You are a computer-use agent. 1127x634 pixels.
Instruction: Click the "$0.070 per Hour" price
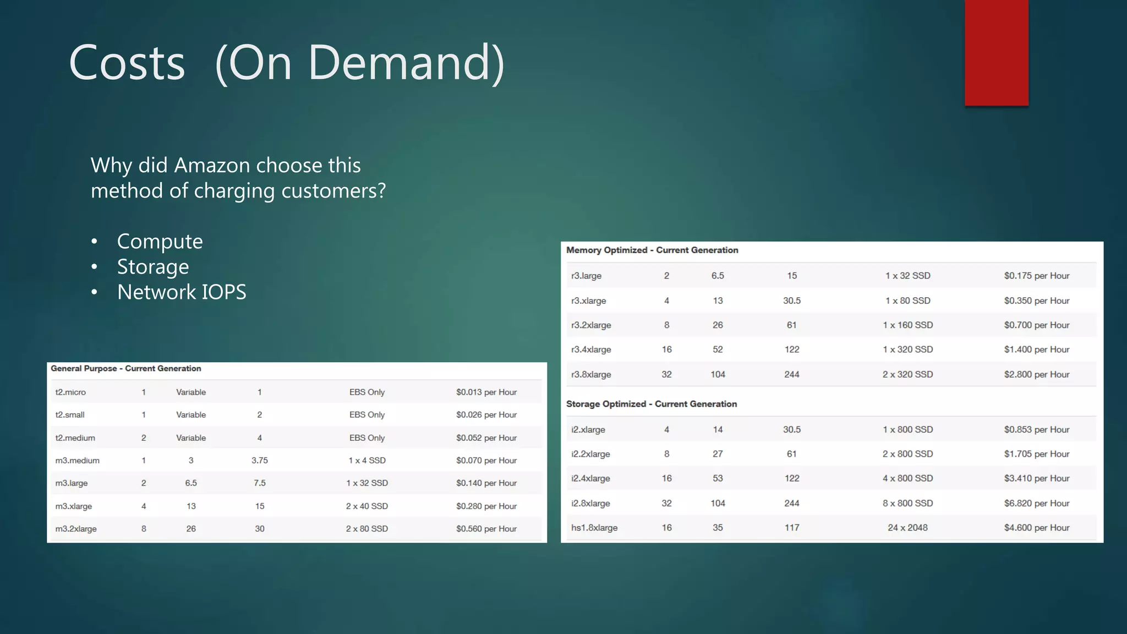coord(486,460)
